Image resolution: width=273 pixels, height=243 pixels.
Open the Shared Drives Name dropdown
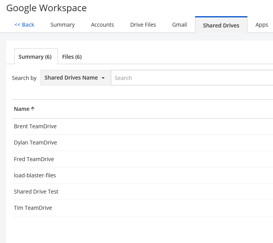point(76,78)
